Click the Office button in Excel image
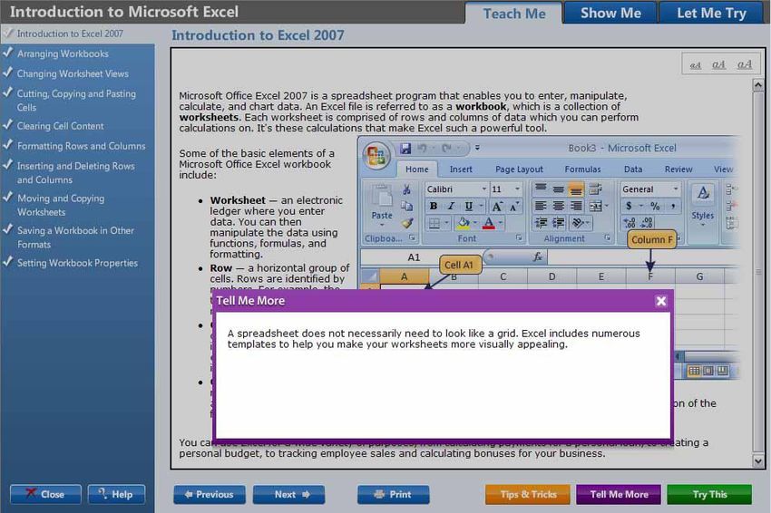771x513 pixels. tap(376, 155)
